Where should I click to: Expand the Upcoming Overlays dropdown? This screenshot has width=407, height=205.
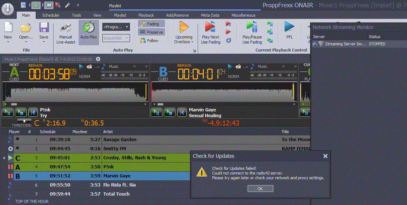[184, 42]
